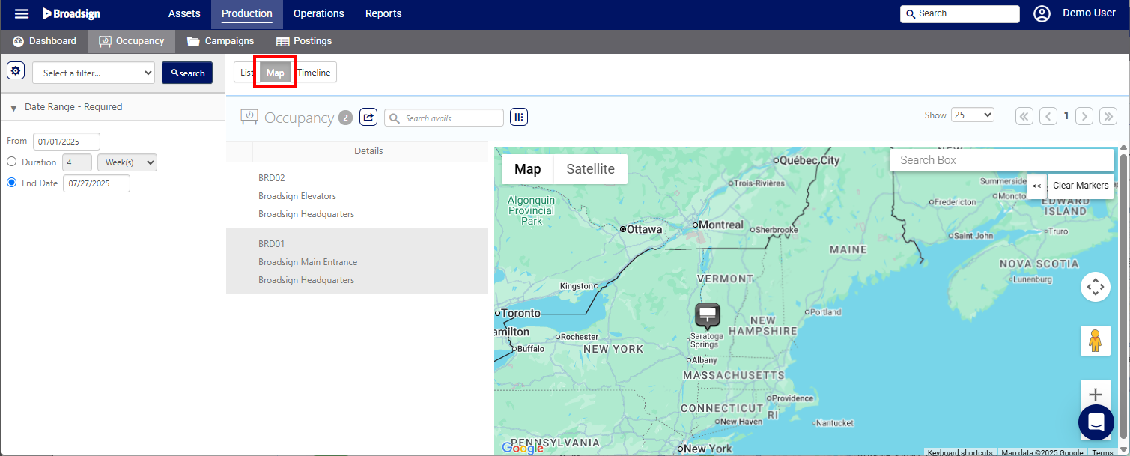Click the Google logo on map
This screenshot has width=1130, height=456.
click(x=522, y=448)
